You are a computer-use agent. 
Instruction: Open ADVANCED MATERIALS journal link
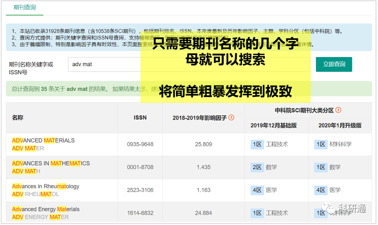(43, 140)
